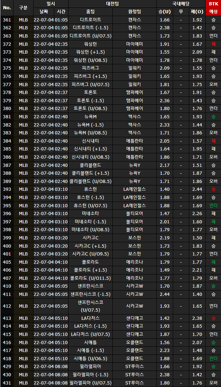Viewport: 221px width, 387px height.
Task: Select the 일시 header cell
Action: (51, 4)
